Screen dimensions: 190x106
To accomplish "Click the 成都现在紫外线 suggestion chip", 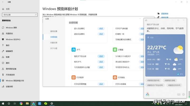I will tap(153, 80).
